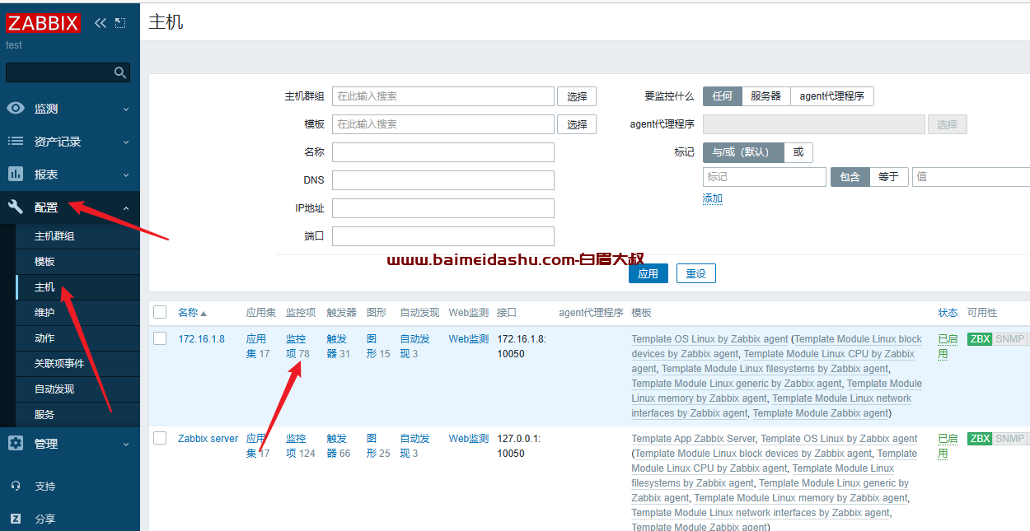Focus the 主机群组 search field
This screenshot has width=1030, height=531.
443,96
